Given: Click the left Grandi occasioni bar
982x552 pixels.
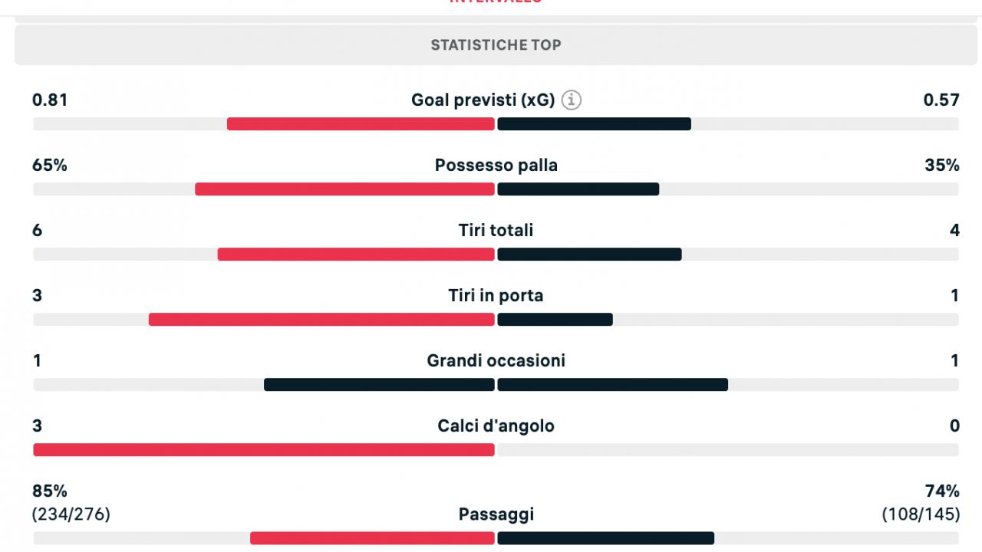Looking at the screenshot, I should (x=379, y=385).
